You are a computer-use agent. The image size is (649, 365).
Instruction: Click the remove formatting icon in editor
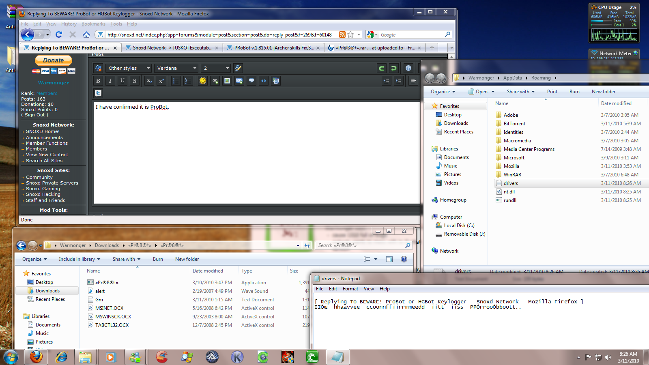click(98, 68)
